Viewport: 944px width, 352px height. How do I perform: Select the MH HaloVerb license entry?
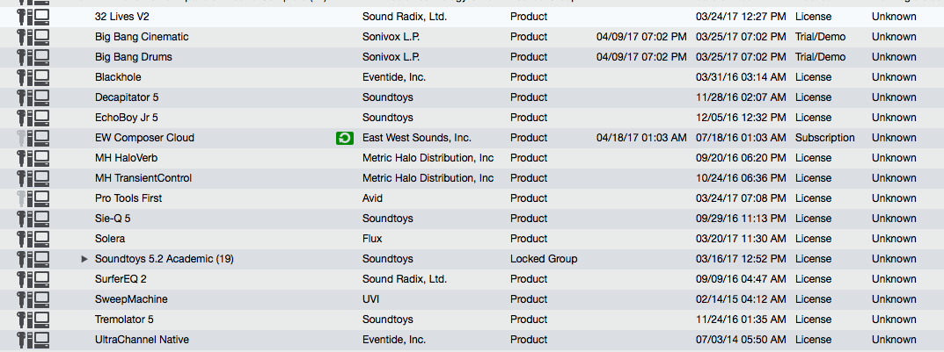coord(472,158)
